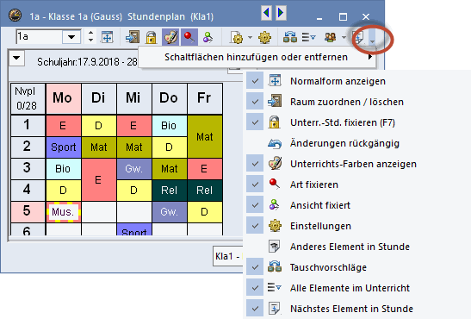
Task: Click the red pin toolbar icon
Action: (x=189, y=37)
